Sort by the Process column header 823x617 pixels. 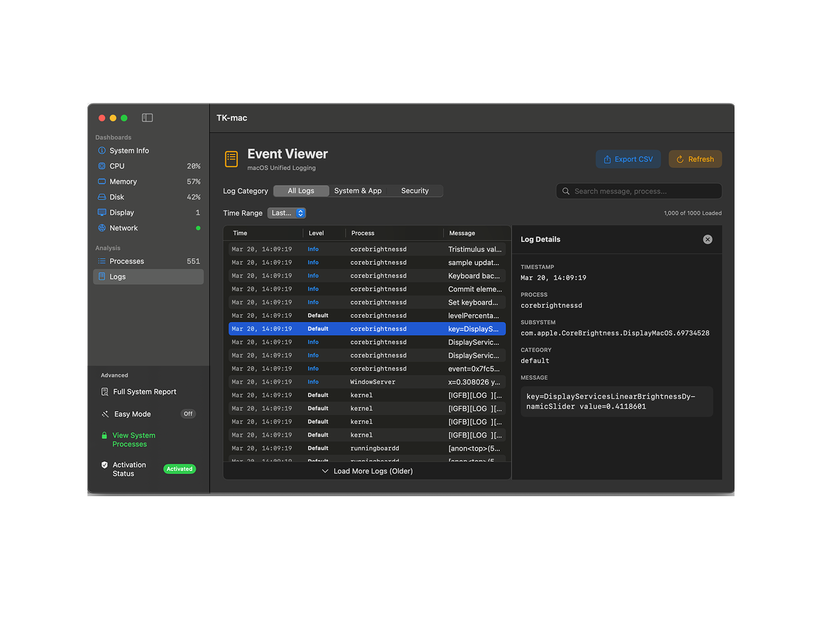pyautogui.click(x=363, y=233)
